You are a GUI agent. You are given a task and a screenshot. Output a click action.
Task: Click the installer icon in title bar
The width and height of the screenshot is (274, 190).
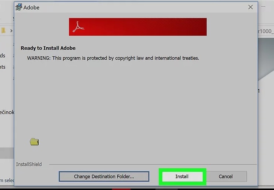click(x=19, y=7)
